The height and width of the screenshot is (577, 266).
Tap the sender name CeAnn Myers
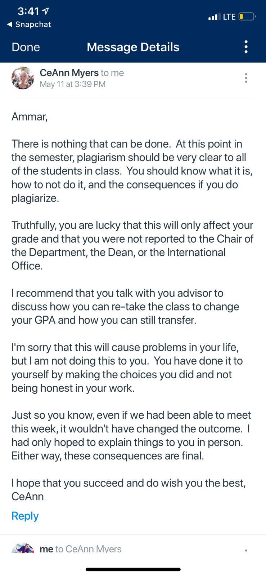69,72
